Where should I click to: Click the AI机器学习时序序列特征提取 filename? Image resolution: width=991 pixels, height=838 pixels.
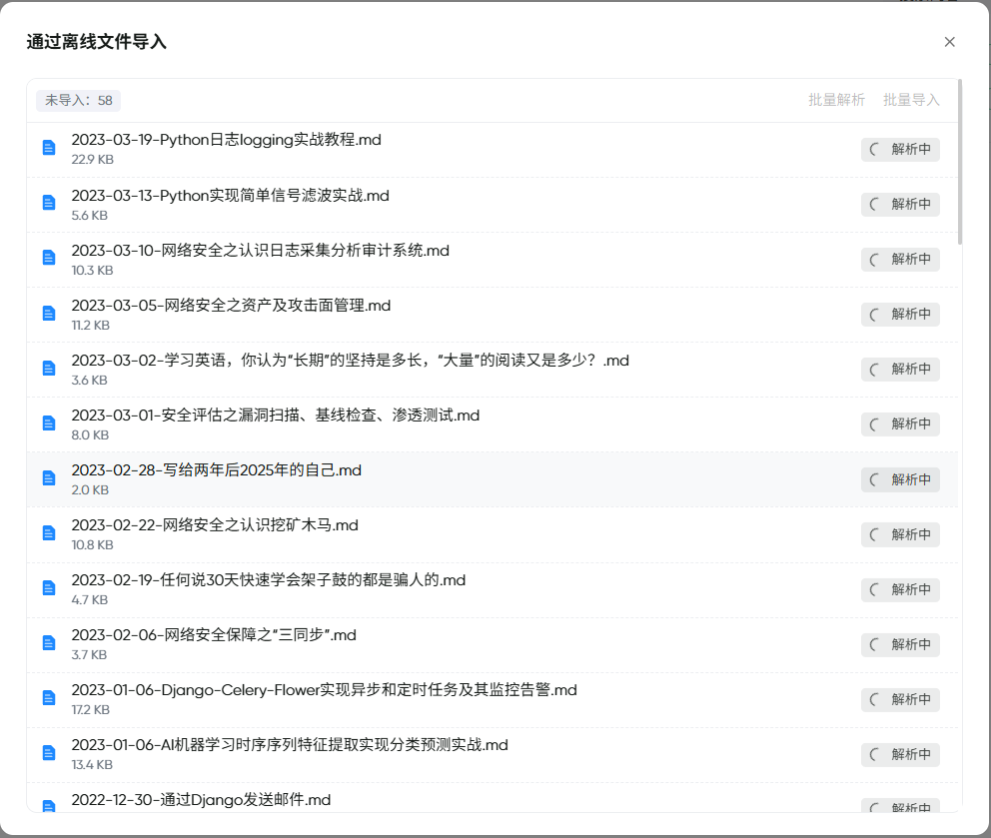(289, 744)
